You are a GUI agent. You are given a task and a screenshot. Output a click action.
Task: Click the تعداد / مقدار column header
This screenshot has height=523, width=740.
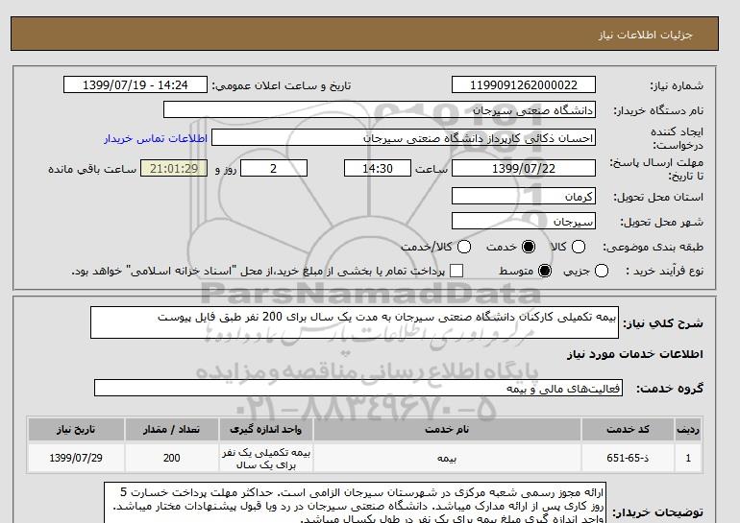[x=171, y=429]
